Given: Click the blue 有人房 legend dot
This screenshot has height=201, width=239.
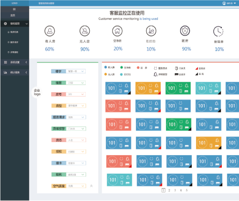Looking at the screenshot, I should [x=106, y=67].
